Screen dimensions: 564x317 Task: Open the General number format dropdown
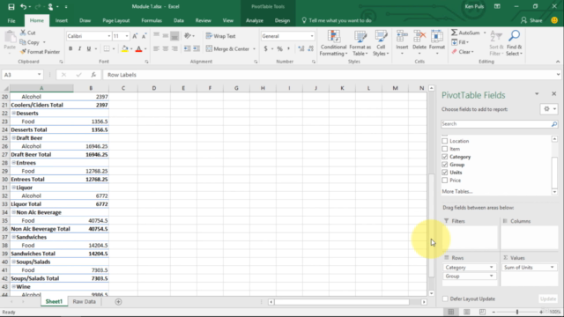312,36
